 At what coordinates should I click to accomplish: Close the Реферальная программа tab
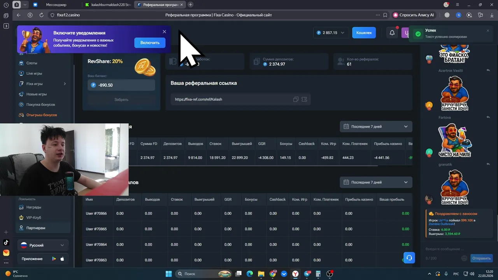pos(182,5)
